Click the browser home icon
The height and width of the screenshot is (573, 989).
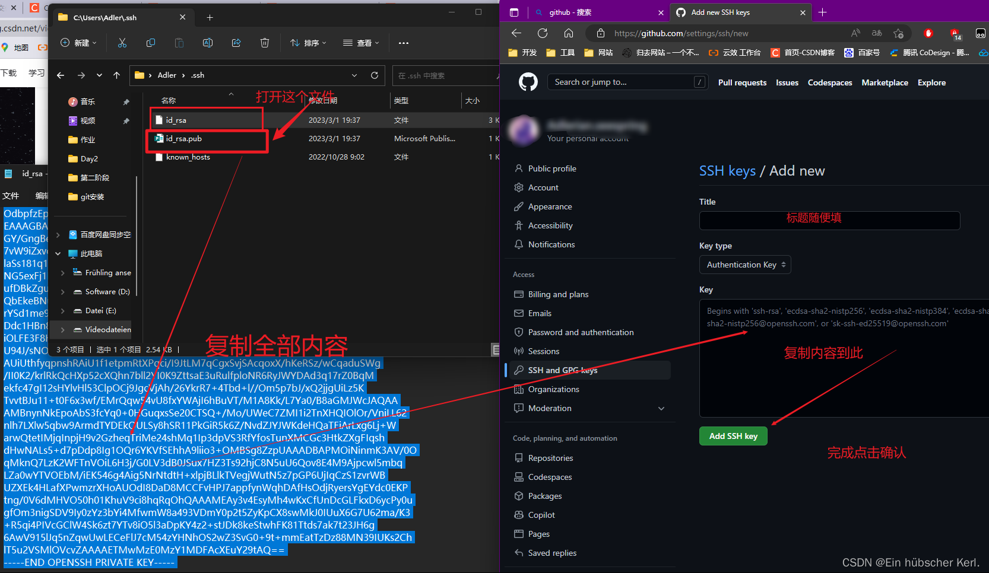pos(569,33)
